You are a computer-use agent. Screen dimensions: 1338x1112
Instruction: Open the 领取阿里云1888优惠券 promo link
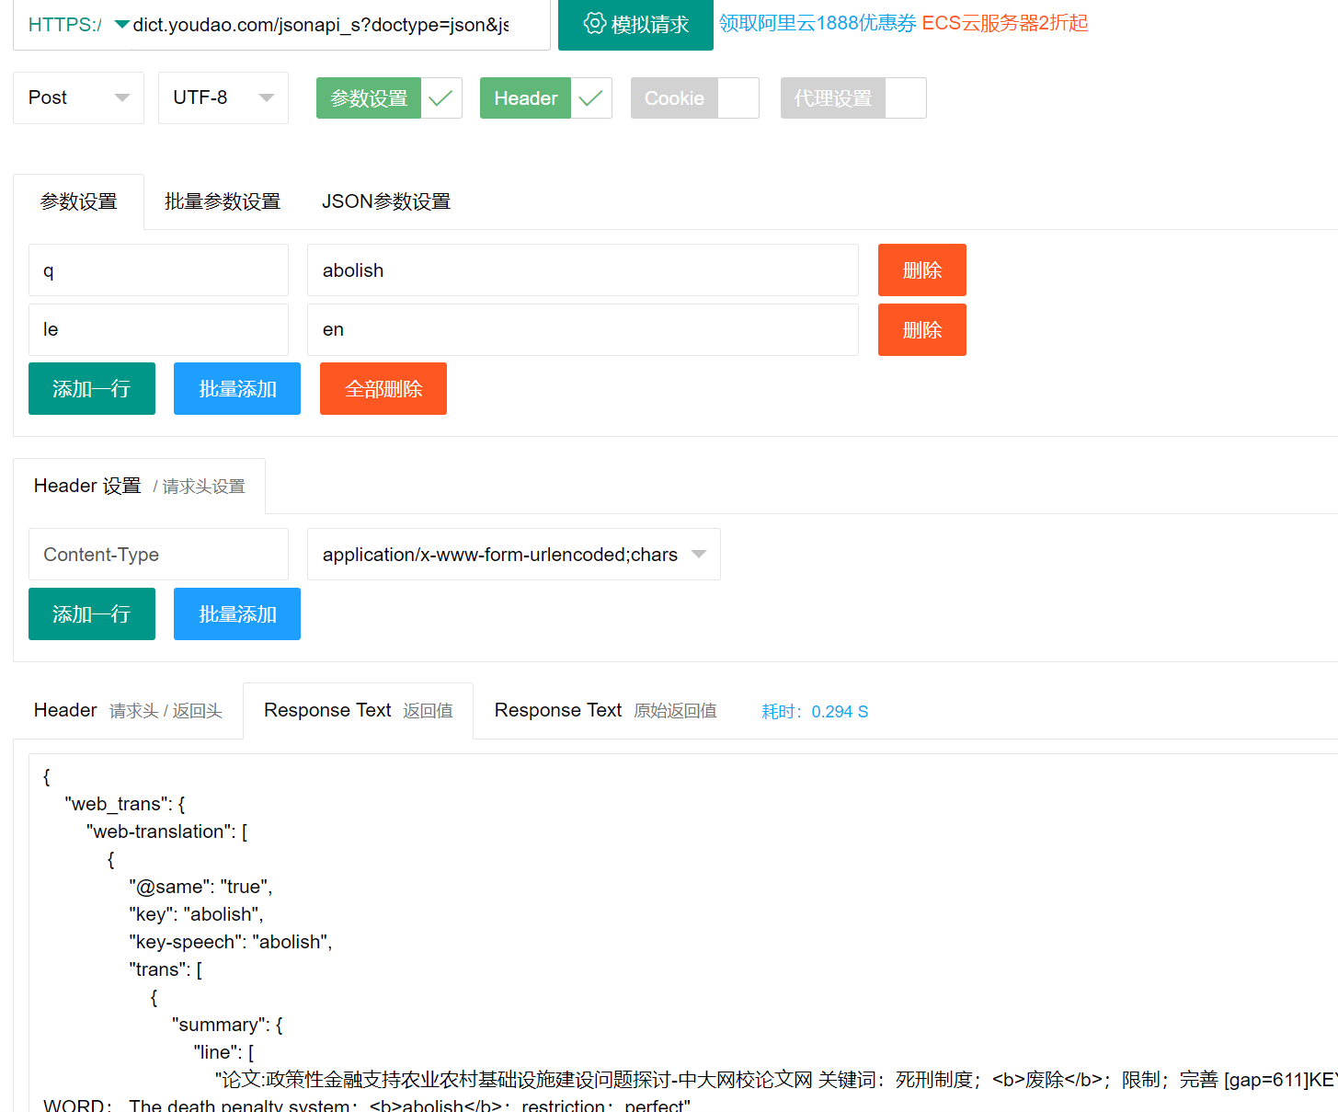(x=818, y=23)
